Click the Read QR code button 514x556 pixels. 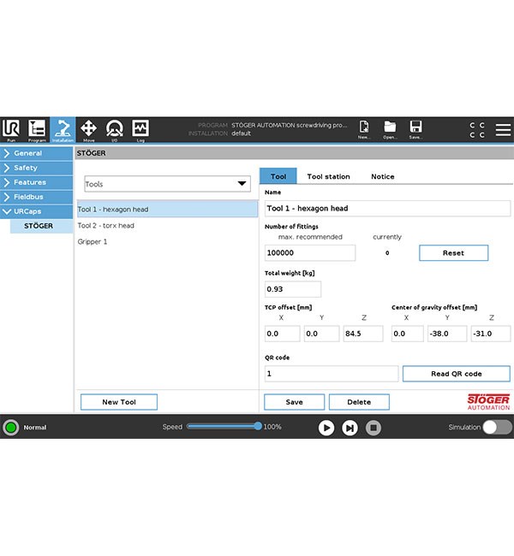457,374
